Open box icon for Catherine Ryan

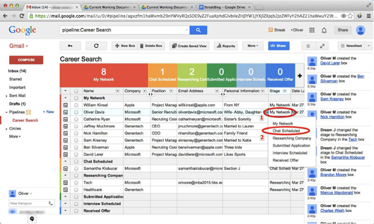65,119
